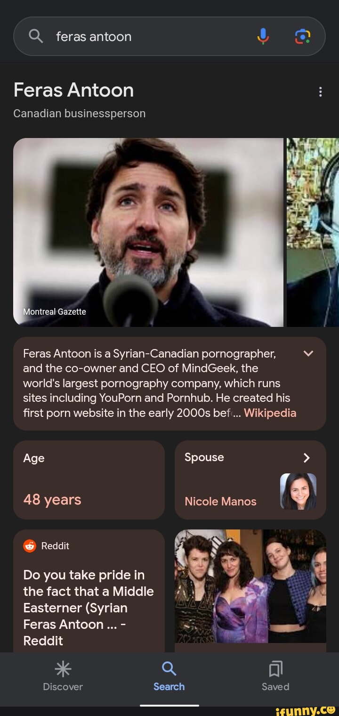Open Google Lens camera search
The image size is (339, 716).
(x=304, y=36)
